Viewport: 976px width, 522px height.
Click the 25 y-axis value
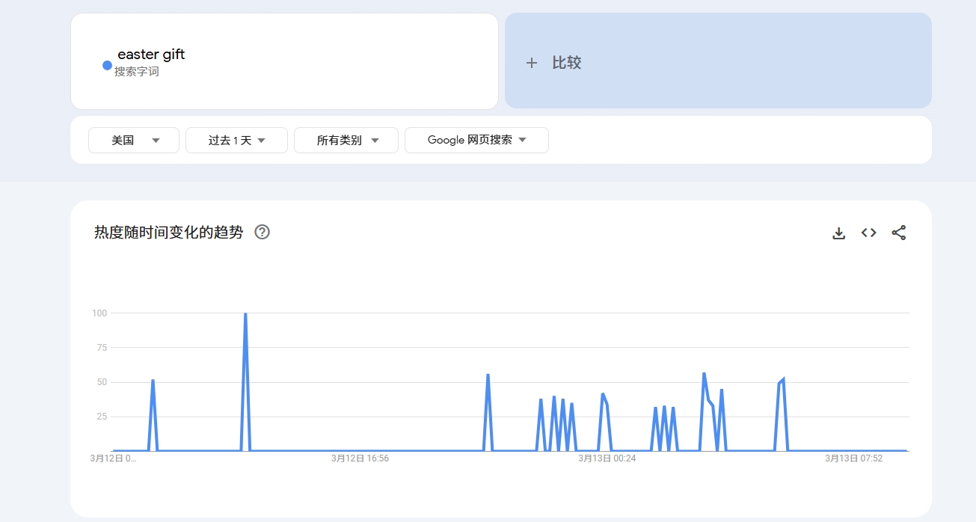pos(102,417)
